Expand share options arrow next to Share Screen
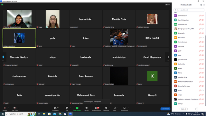Image resolution: width=206 pixels, height=116 pixels. click(x=81, y=108)
